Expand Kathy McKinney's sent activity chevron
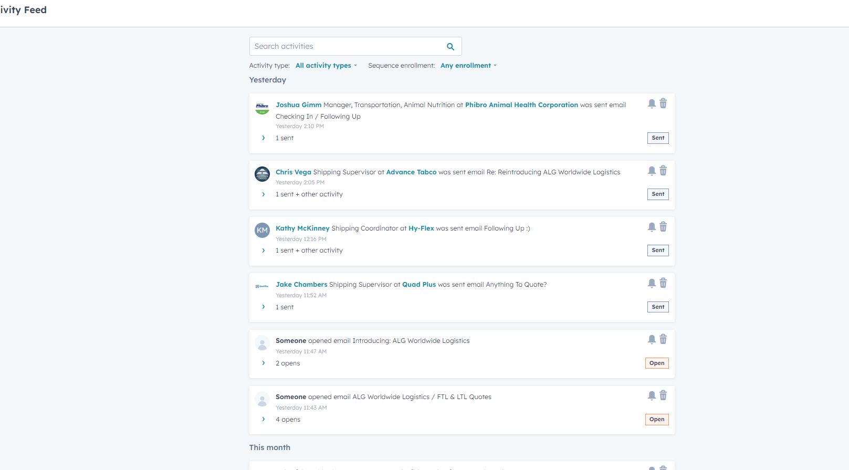Image resolution: width=849 pixels, height=470 pixels. (264, 250)
